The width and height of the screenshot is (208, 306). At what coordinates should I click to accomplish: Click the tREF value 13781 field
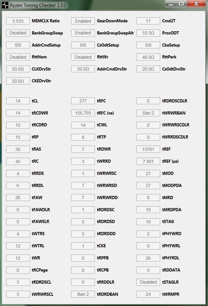tap(148, 149)
